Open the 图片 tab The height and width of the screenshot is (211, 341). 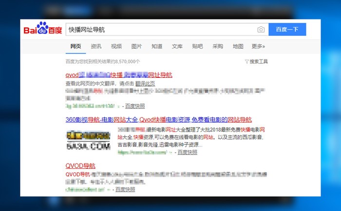pos(136,46)
